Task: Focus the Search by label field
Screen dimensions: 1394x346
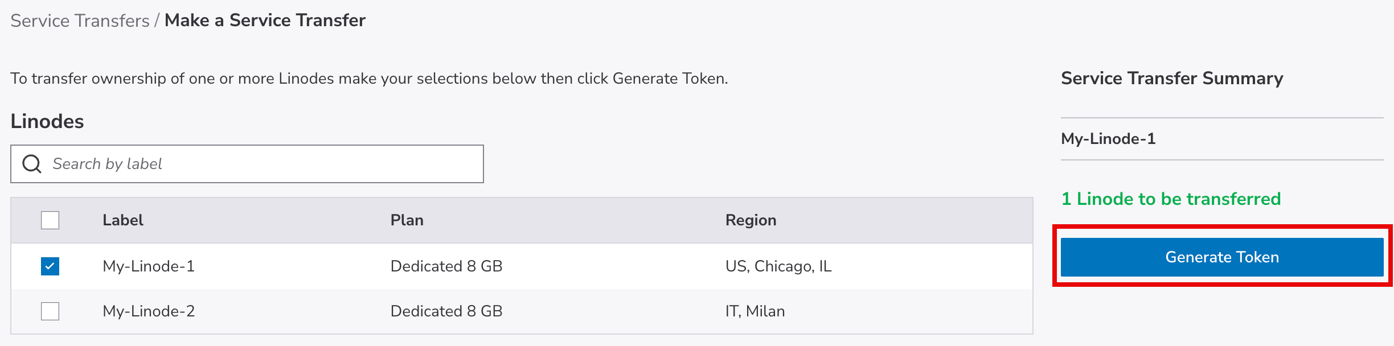Action: (262, 164)
